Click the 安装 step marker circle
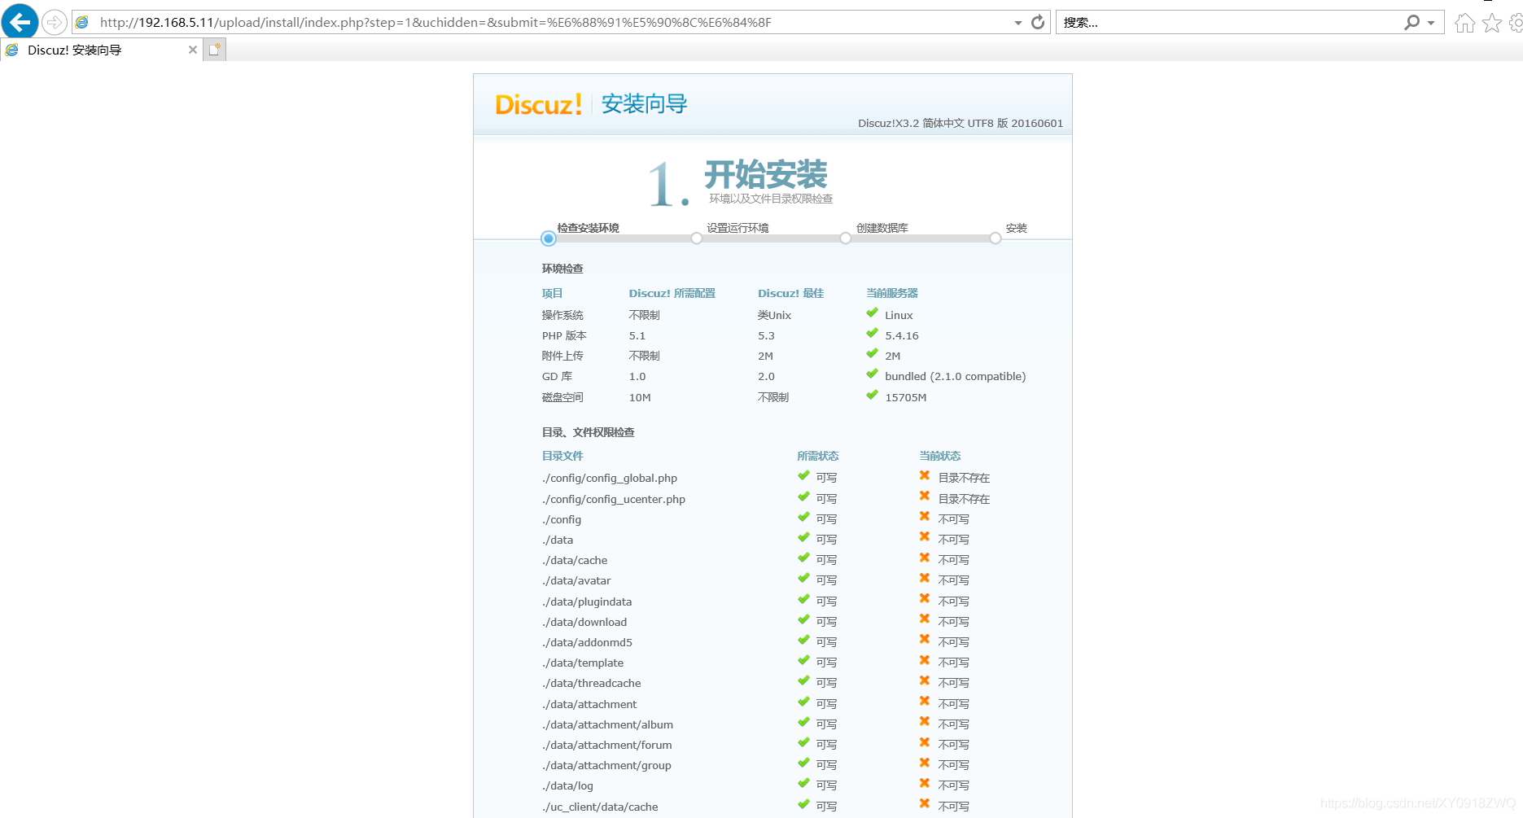Viewport: 1523px width, 818px height. pos(996,238)
